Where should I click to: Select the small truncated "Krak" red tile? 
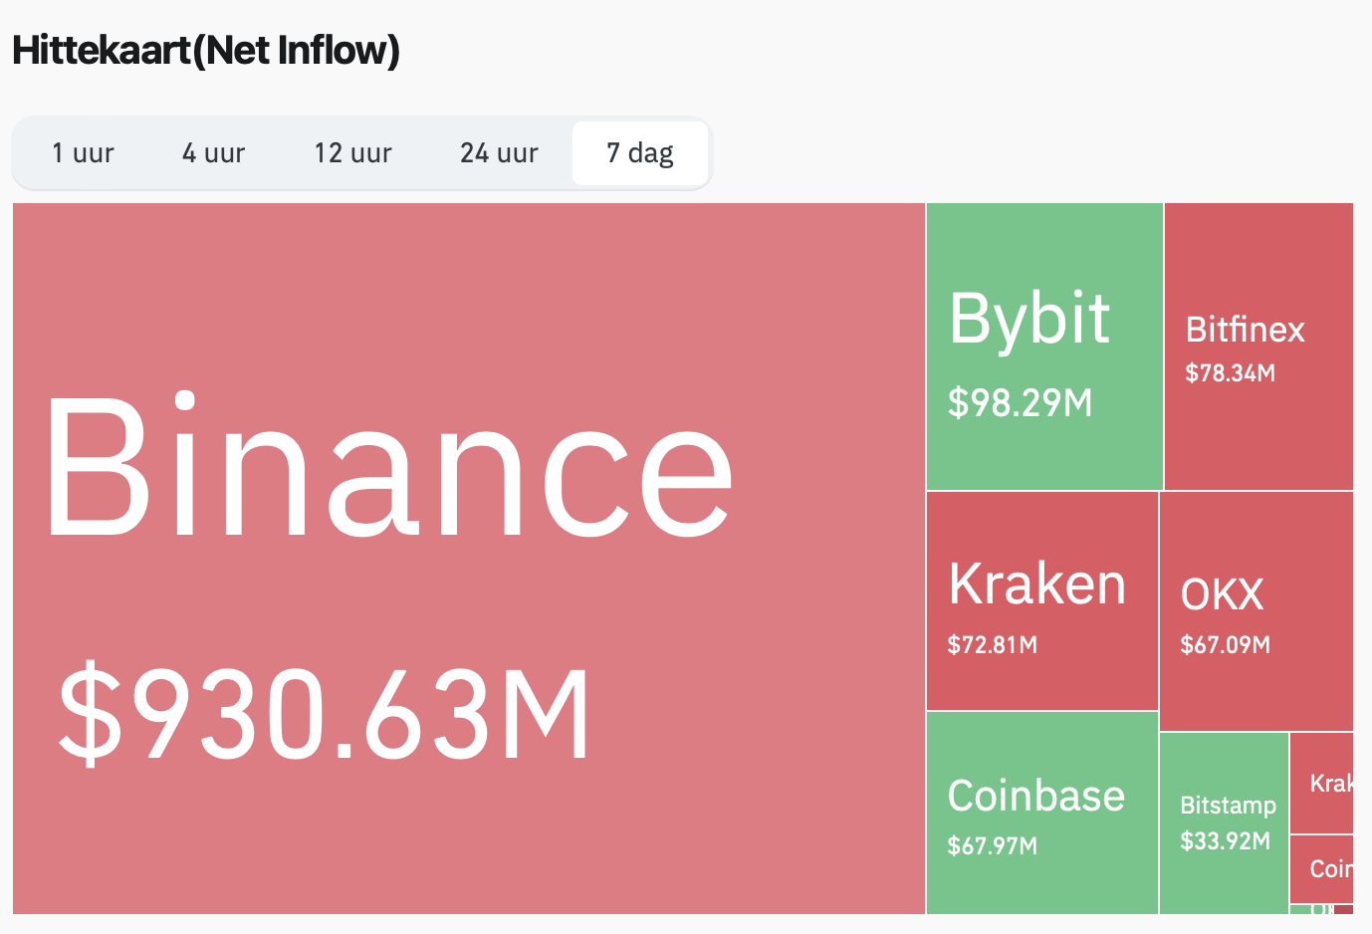click(x=1321, y=784)
